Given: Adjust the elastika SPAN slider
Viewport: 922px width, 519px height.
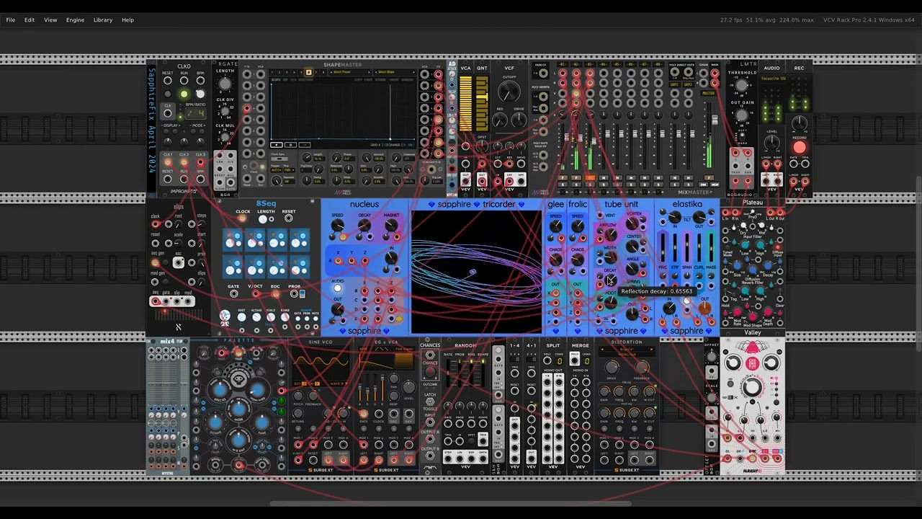Looking at the screenshot, I should coord(687,247).
